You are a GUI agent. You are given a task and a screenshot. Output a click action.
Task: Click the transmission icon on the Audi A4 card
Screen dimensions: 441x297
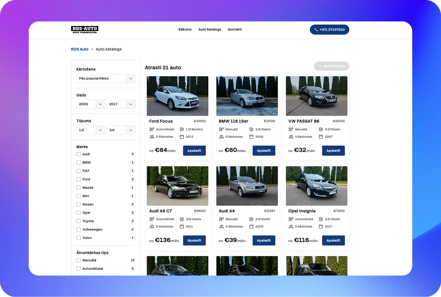[x=221, y=219]
